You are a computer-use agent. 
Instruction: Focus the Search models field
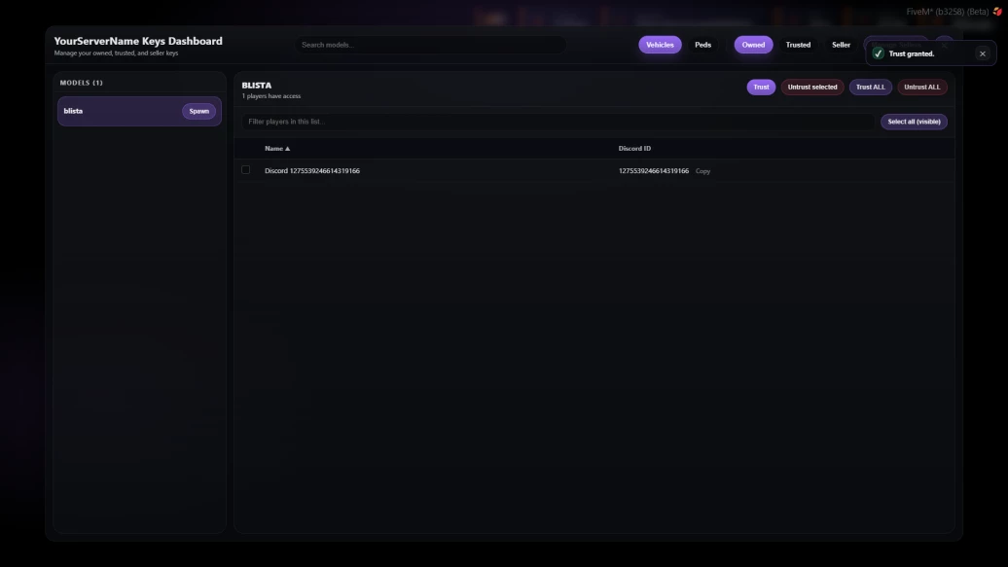point(431,45)
